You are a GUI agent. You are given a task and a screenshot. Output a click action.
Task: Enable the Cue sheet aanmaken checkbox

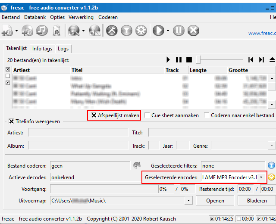(147, 115)
